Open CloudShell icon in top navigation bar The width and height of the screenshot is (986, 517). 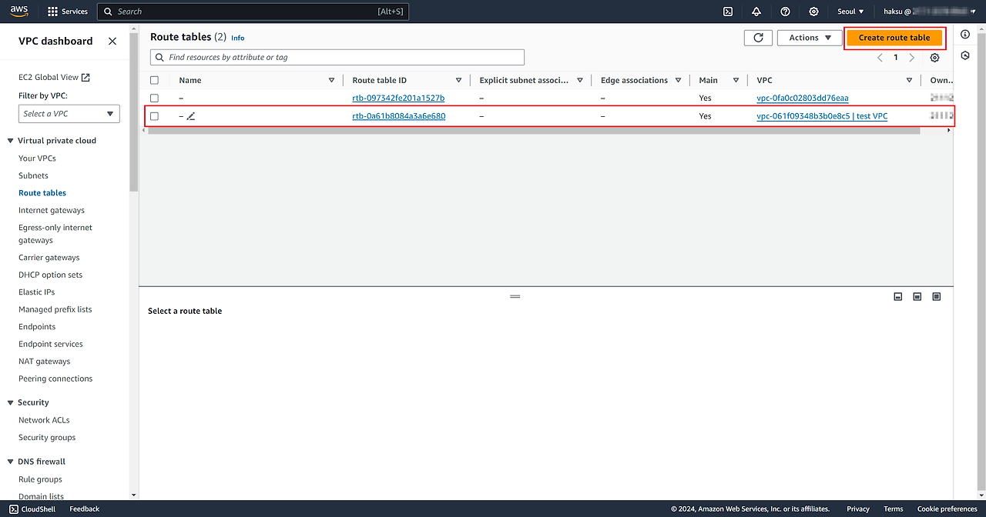click(x=727, y=12)
